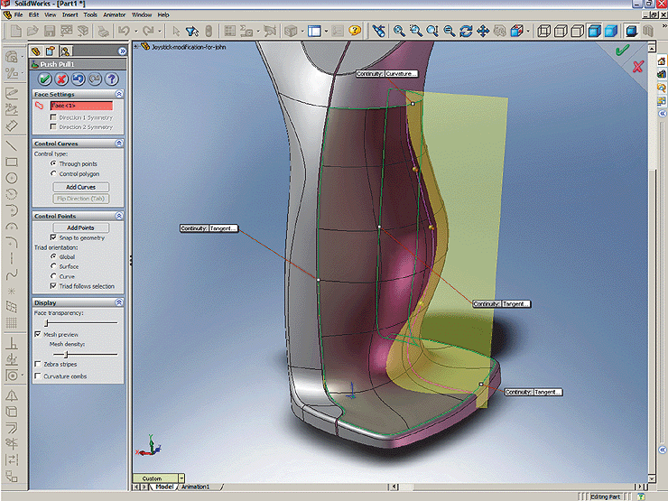Screen dimensions: 668x501
Task: Accept Push Pull1 with green checkmark
Action: pyautogui.click(x=45, y=79)
